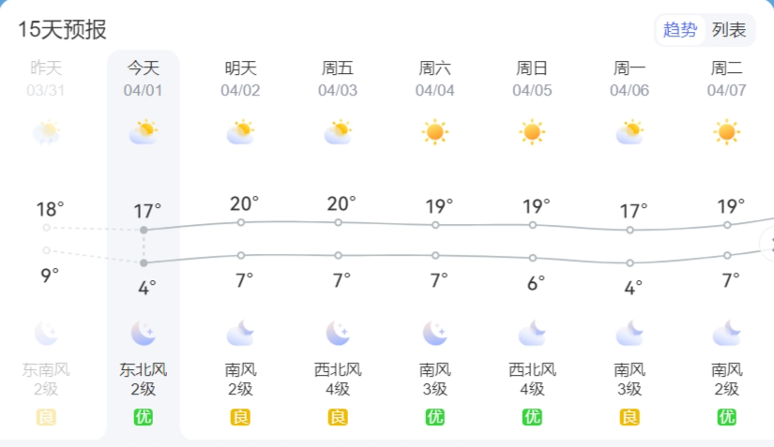Select the 今天 04/01 forecast column
Viewport: 774px width, 447px height.
coord(144,79)
